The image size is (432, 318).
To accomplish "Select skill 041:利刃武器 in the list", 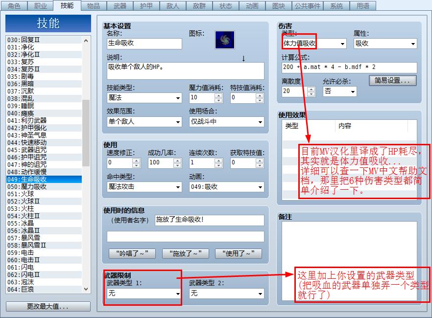I will coord(44,120).
